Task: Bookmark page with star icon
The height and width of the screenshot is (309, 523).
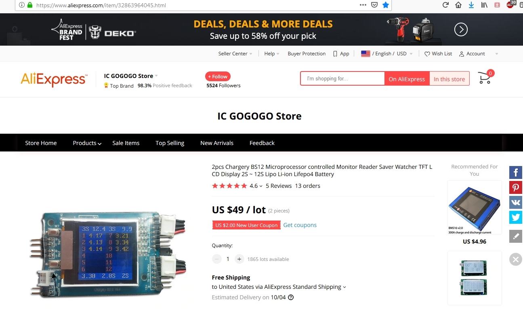Action: pyautogui.click(x=386, y=5)
